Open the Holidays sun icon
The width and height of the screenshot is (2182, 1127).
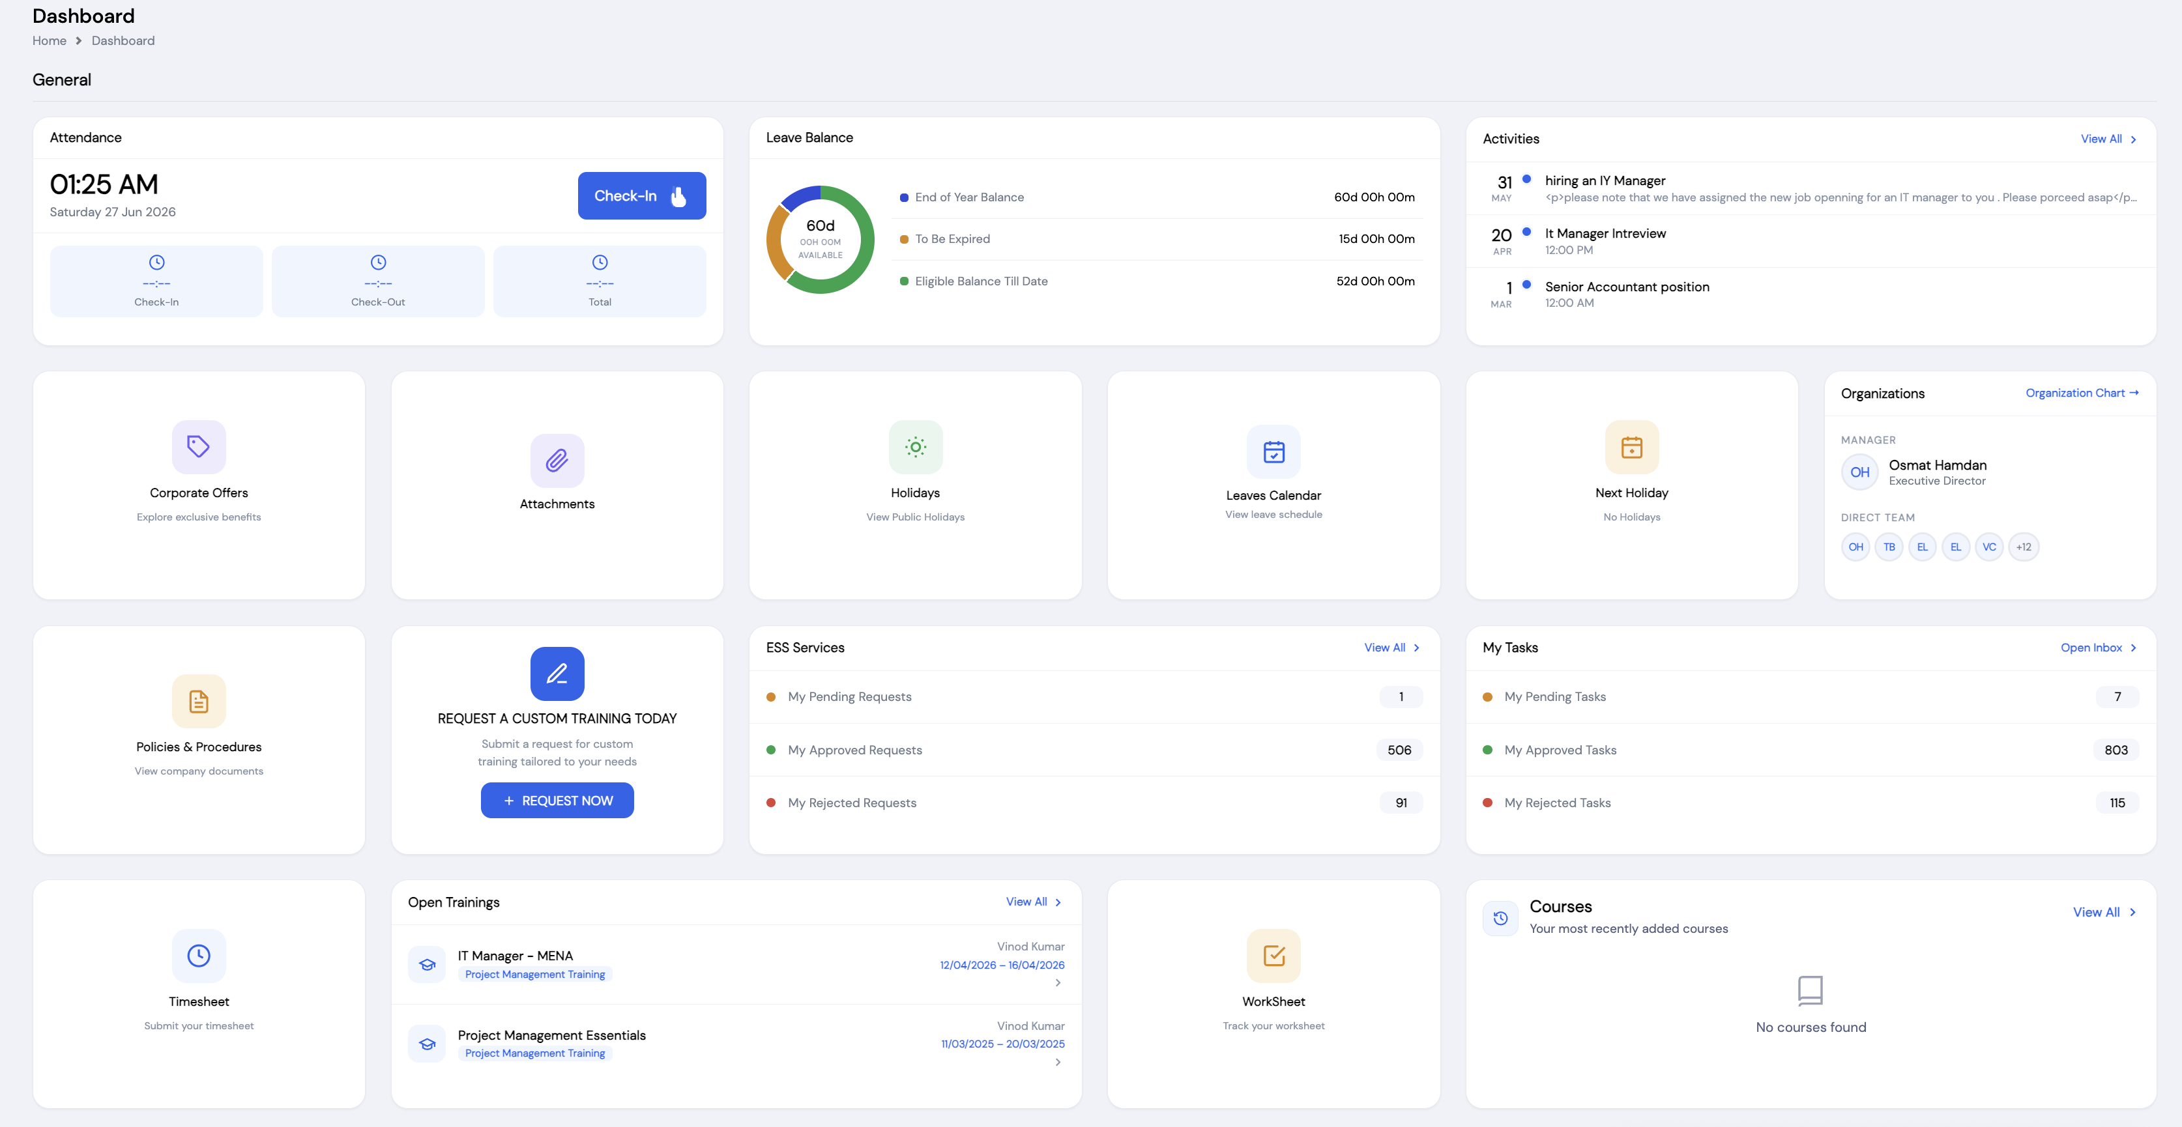point(915,446)
